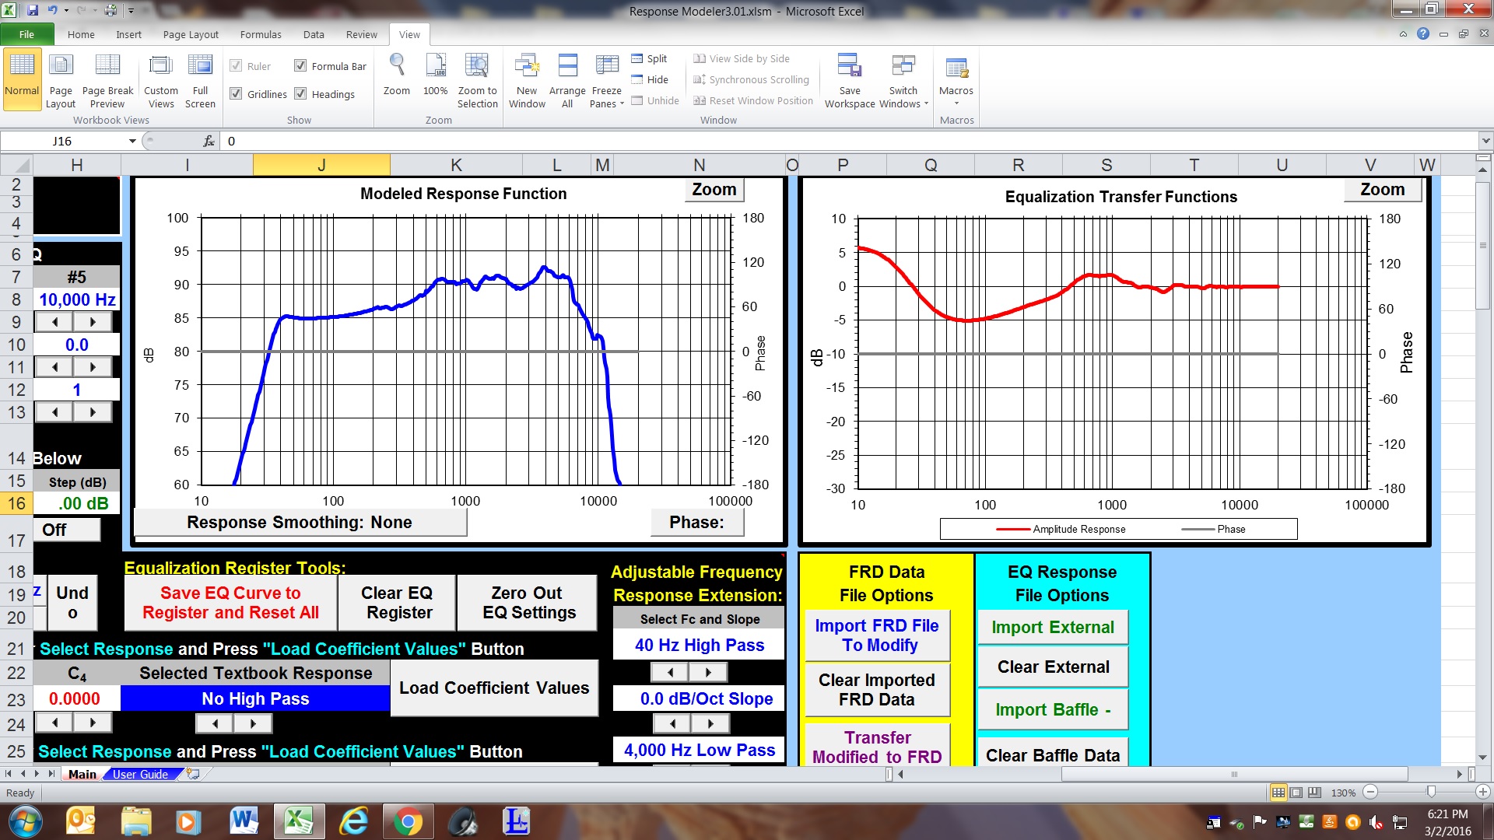The width and height of the screenshot is (1494, 840).
Task: Switch status bar to Page Break Preview
Action: point(1314,793)
